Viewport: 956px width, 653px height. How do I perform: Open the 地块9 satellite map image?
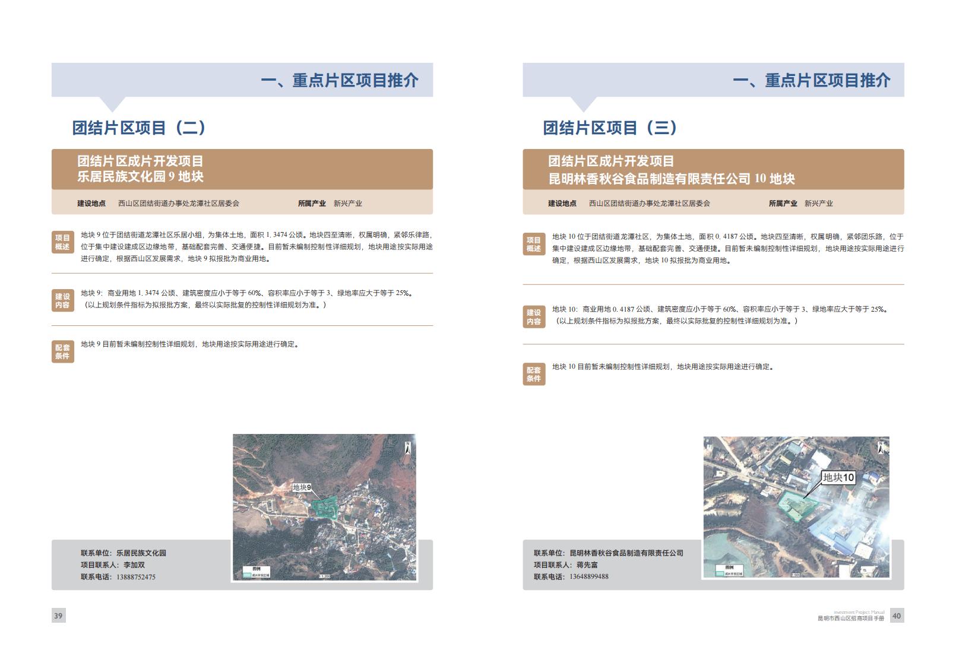pos(324,508)
